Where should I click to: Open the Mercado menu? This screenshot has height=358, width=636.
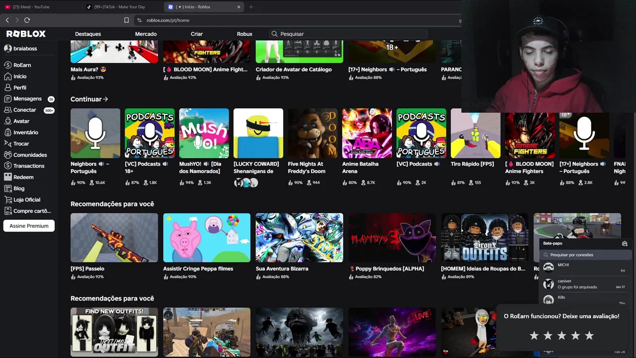pyautogui.click(x=146, y=34)
